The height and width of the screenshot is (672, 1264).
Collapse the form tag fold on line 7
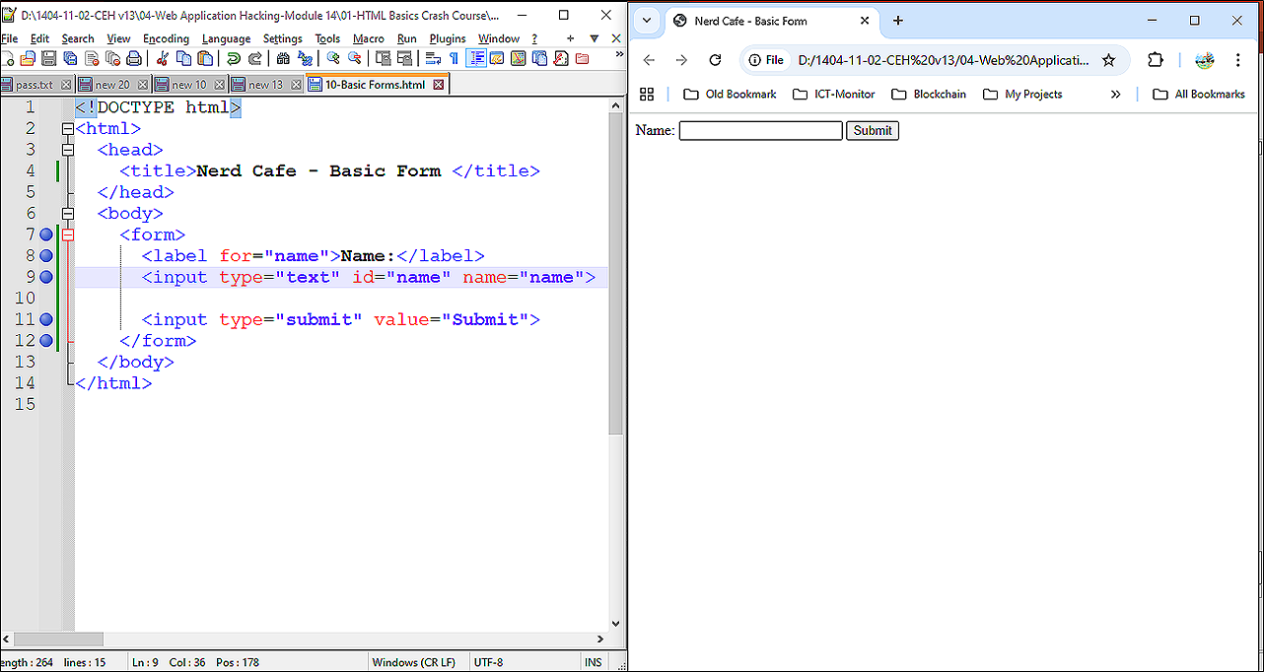[68, 235]
